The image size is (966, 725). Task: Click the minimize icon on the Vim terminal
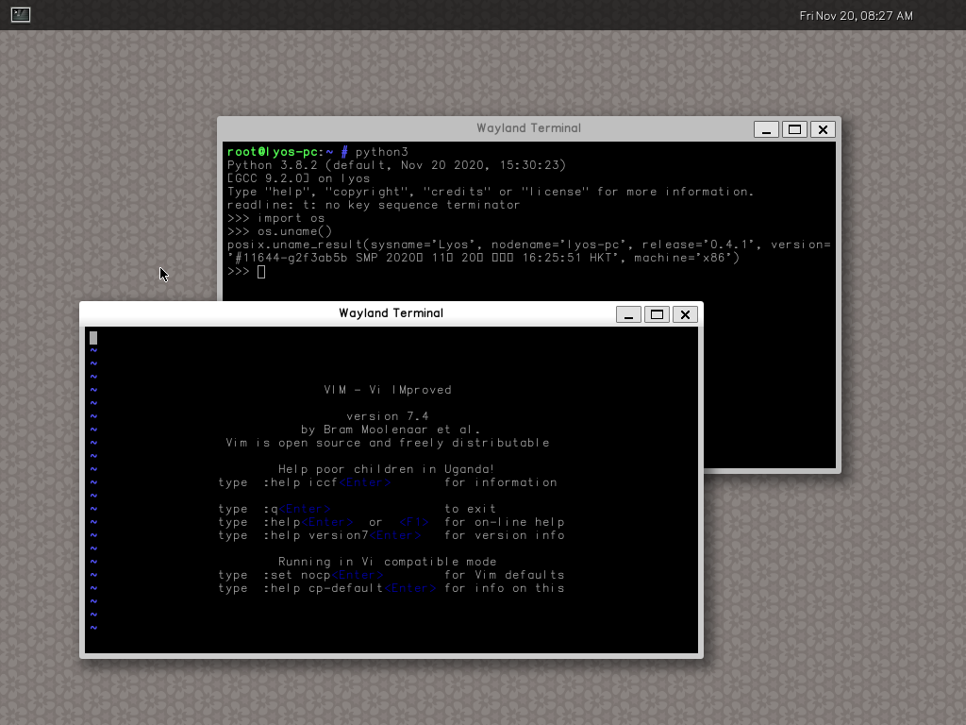628,314
